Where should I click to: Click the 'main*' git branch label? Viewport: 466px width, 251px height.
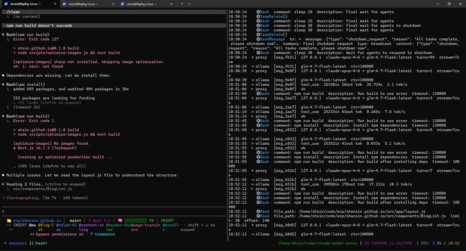(75, 221)
